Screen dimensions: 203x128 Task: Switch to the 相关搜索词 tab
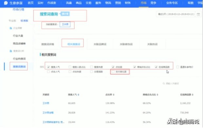coord(74,44)
